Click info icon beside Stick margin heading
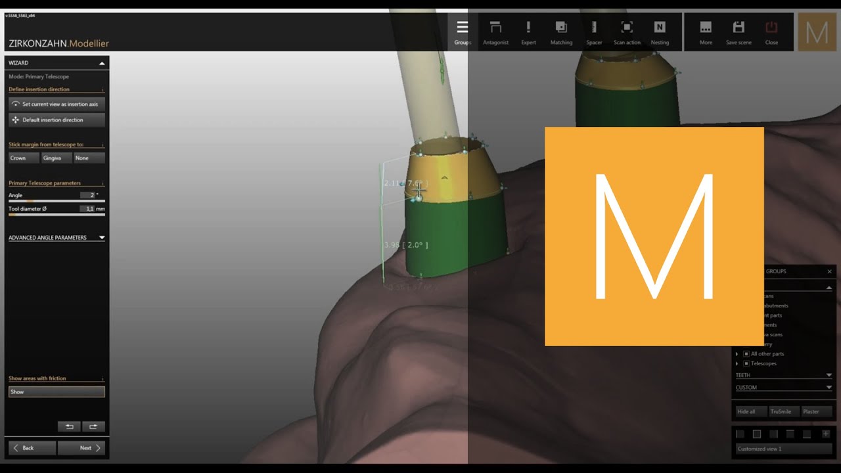This screenshot has width=841, height=473. point(102,145)
